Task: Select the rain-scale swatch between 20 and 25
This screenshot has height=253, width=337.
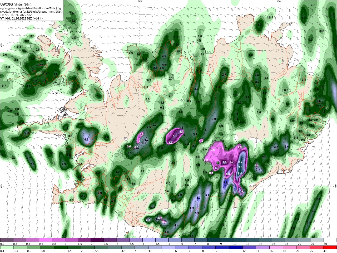Action: (x=303, y=247)
